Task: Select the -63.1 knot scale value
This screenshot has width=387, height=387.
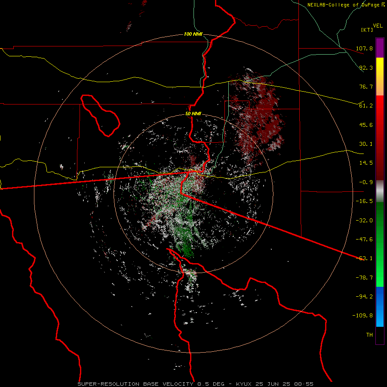Action: coord(364,258)
